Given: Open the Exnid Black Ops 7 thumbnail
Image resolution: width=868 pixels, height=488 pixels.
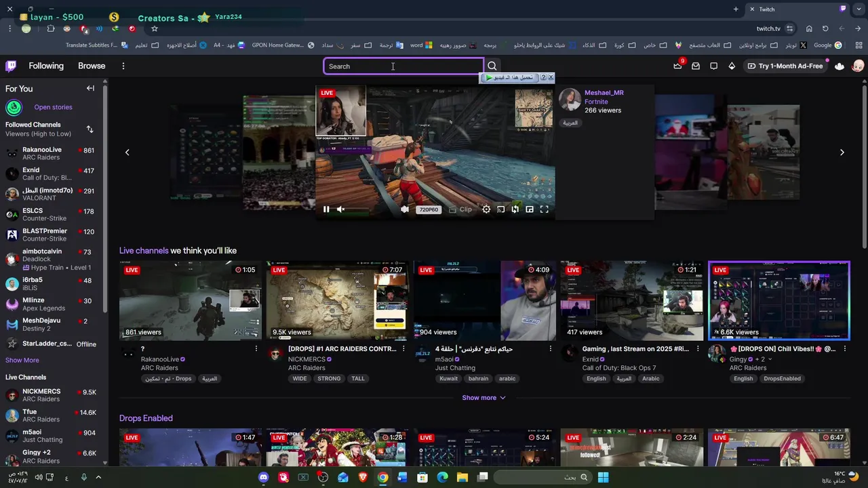Looking at the screenshot, I should (x=632, y=300).
